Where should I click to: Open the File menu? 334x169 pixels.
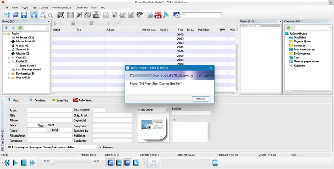pos(6,7)
